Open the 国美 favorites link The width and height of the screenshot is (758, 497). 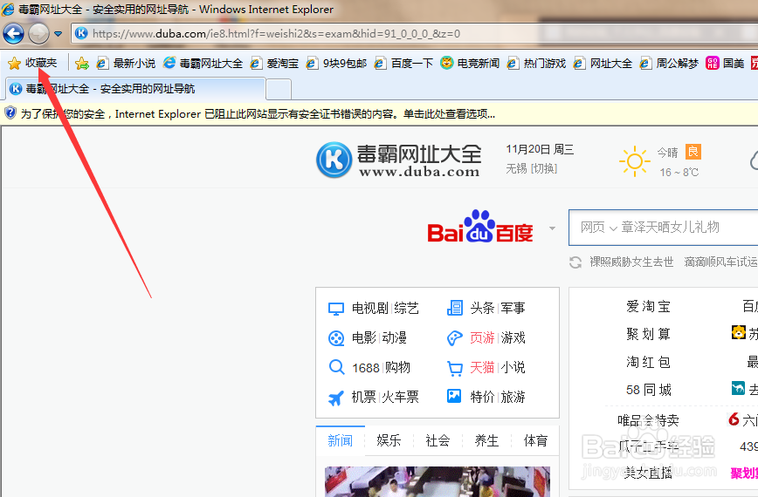(725, 63)
